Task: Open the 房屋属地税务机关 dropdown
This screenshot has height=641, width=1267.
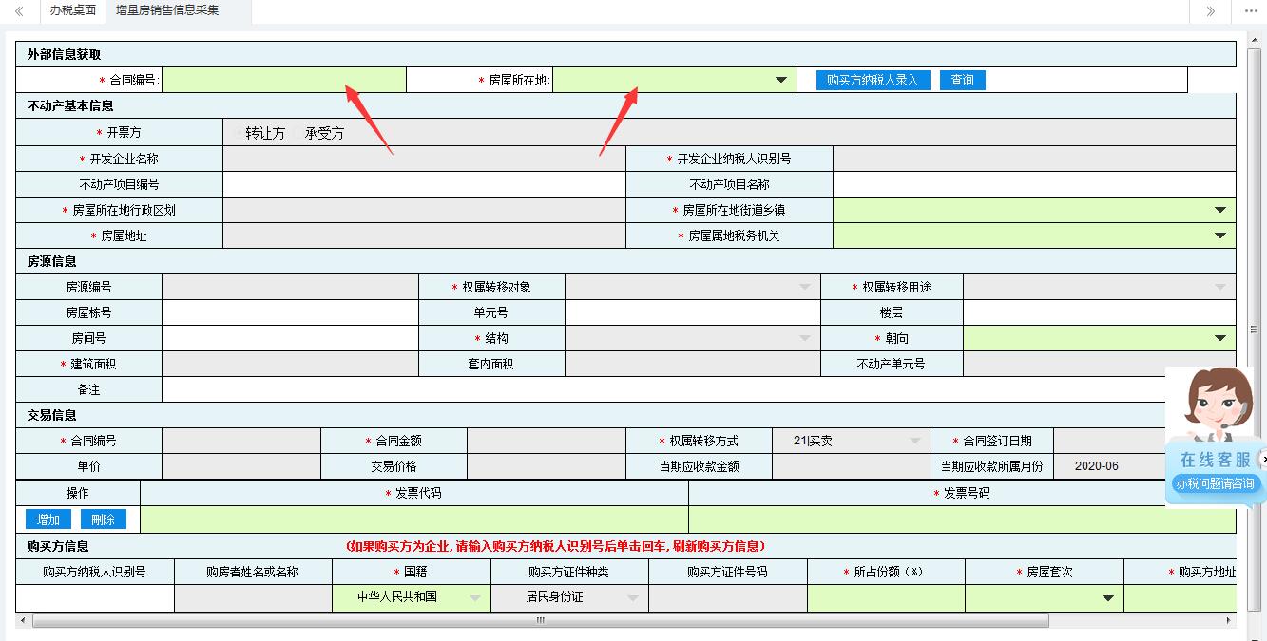Action: 1221,235
